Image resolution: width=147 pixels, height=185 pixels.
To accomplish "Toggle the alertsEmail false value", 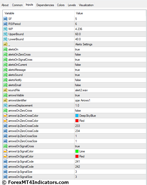I will click(x=78, y=85).
